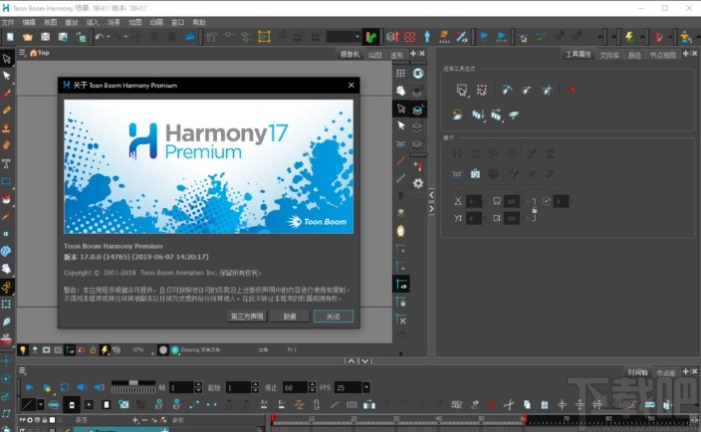The height and width of the screenshot is (432, 701).
Task: Click the grid icon in camera toolbar
Action: tap(400, 74)
